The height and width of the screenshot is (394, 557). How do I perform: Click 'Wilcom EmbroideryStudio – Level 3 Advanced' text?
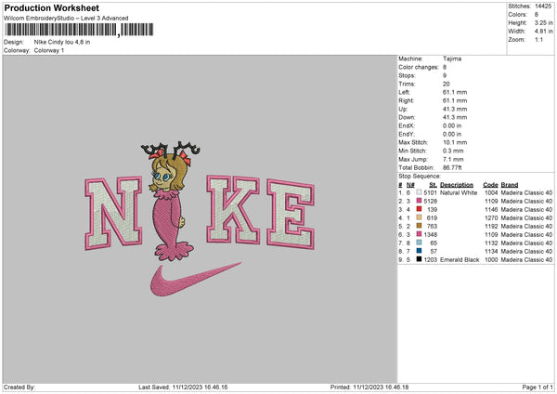pyautogui.click(x=66, y=19)
